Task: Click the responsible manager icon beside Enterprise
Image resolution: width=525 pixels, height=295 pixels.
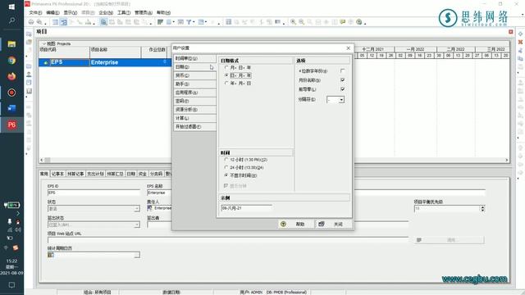Action: (x=149, y=208)
